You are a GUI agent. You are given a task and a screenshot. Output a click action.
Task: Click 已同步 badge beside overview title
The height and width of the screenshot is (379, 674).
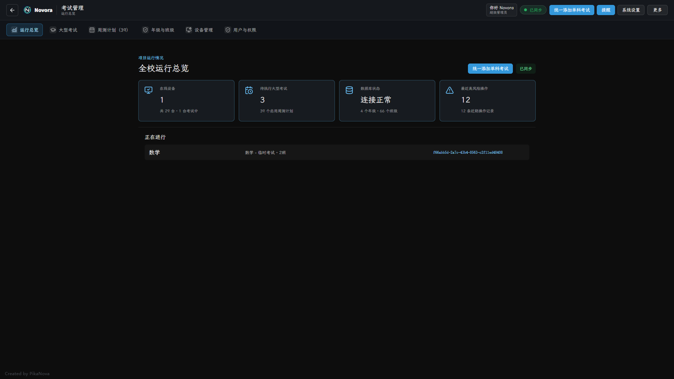526,69
